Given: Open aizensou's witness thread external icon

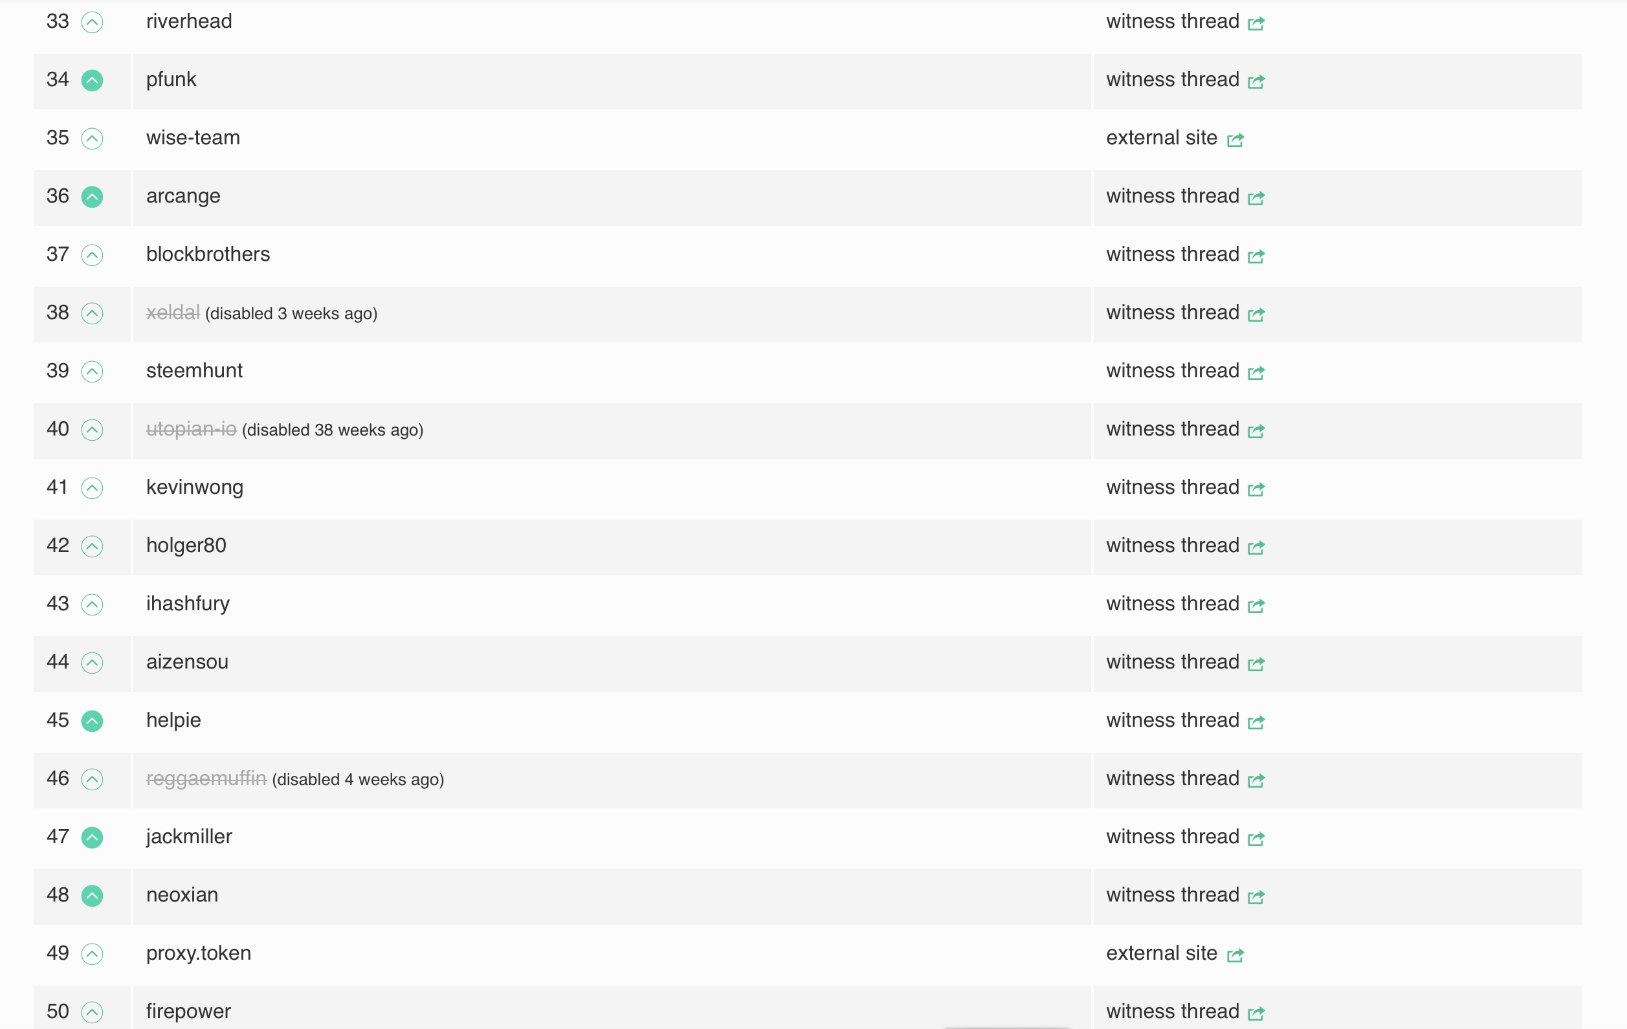Looking at the screenshot, I should (x=1256, y=664).
